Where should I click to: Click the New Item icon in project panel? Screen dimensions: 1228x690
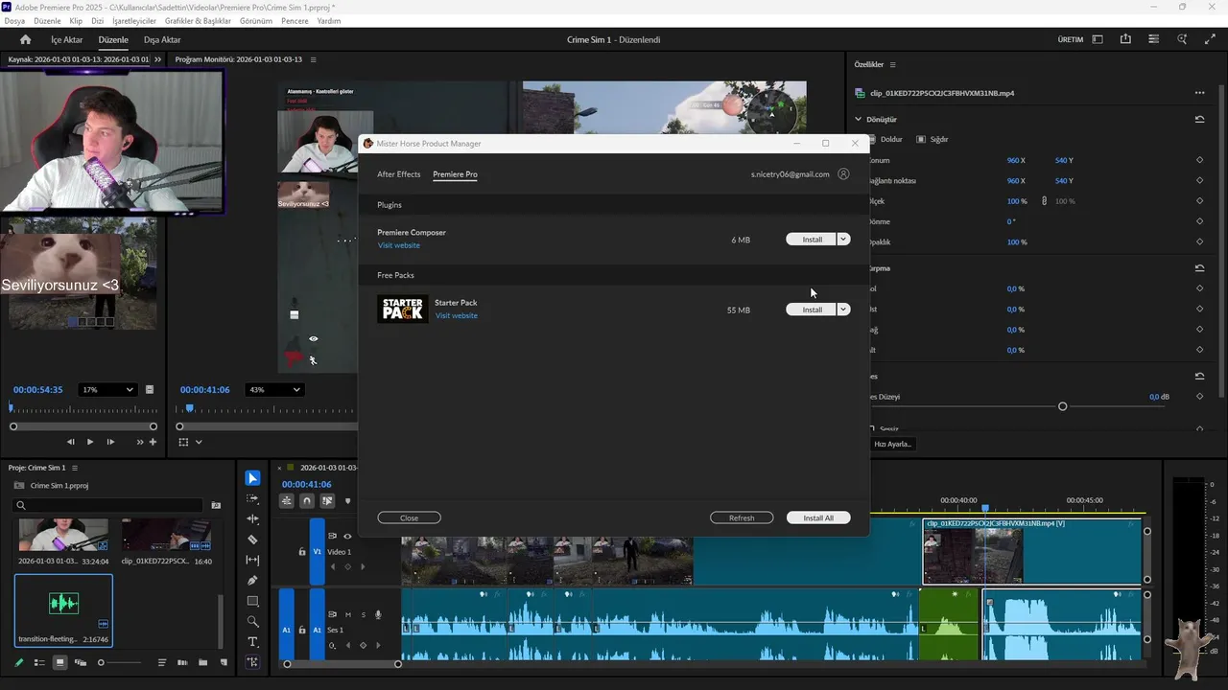224,662
